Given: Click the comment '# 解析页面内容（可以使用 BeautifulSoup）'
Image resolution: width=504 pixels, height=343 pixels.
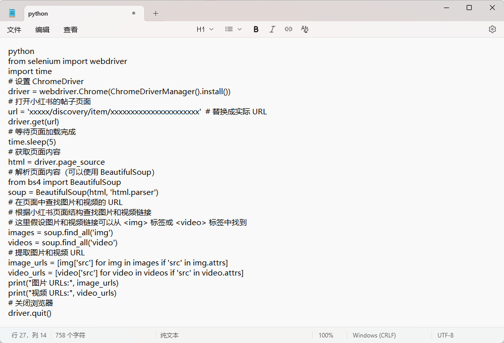Looking at the screenshot, I should 81,172.
